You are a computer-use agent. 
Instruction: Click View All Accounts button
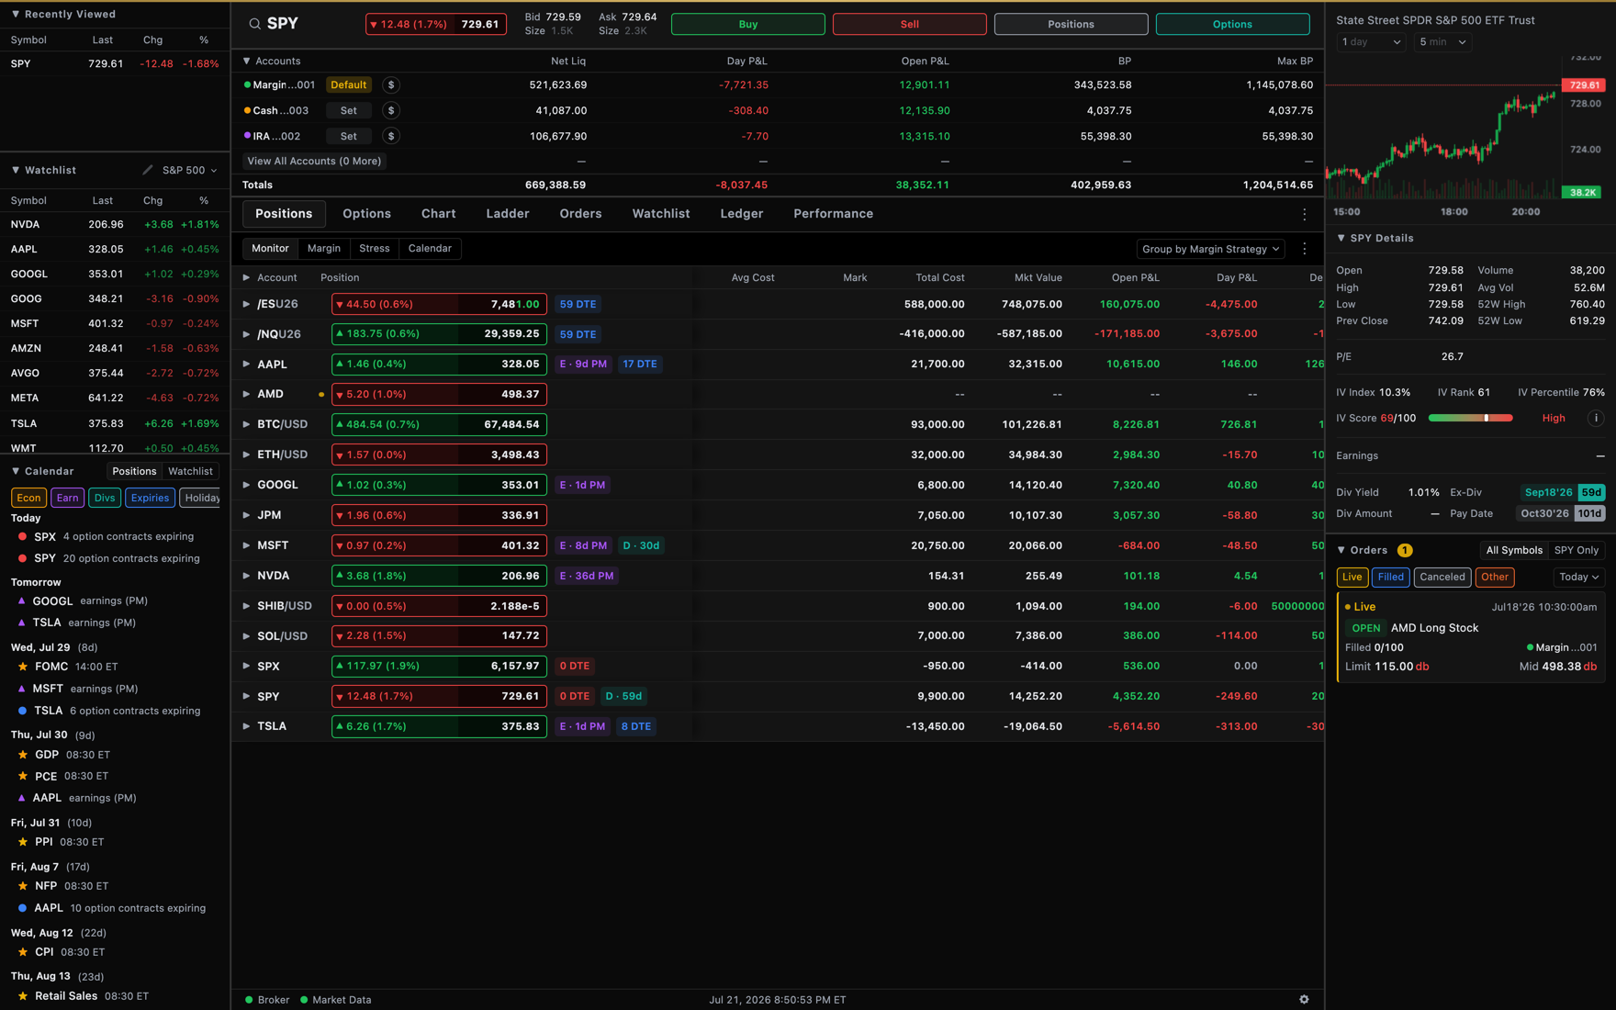tap(314, 161)
